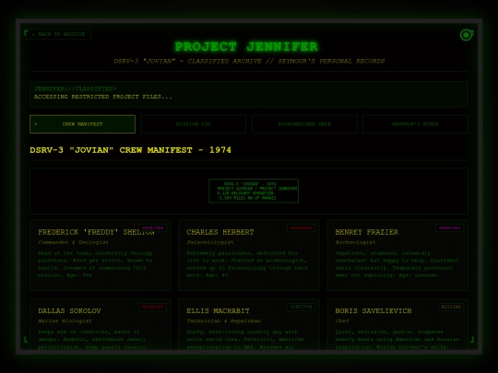The image size is (498, 373).
Task: Open Charles Herbert crew card name
Action: [x=220, y=232]
